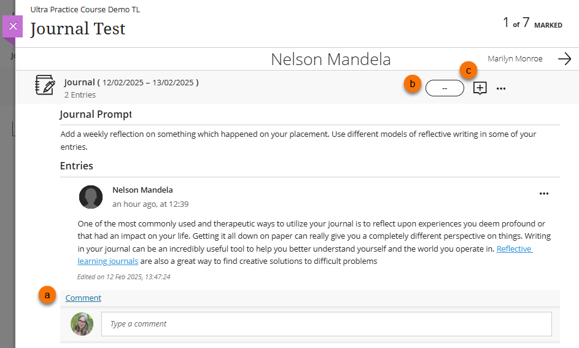Click the commenter profile photo thumbnail
This screenshot has height=348, width=579.
point(82,323)
